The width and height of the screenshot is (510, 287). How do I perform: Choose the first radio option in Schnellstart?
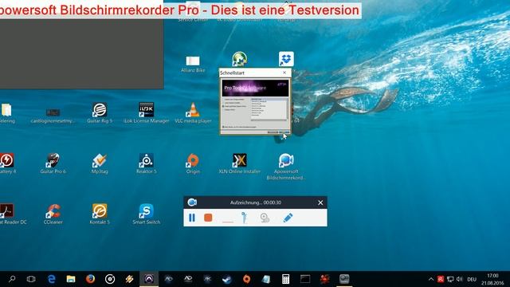223,99
